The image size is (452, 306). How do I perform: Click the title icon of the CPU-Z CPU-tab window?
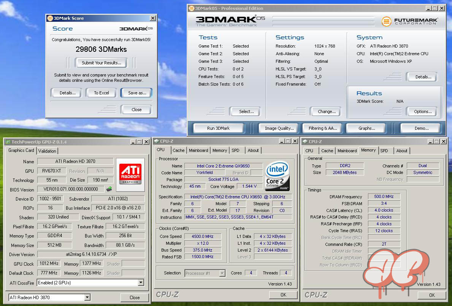point(157,141)
